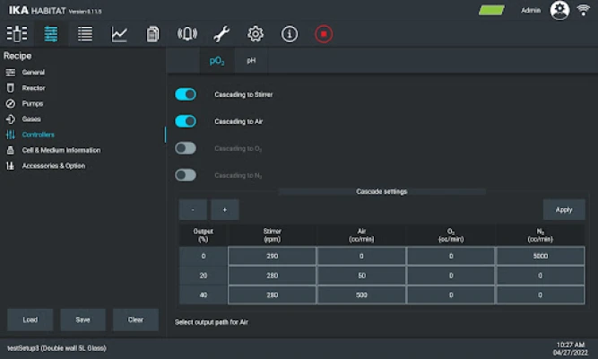This screenshot has width=598, height=359.
Task: Enable the Cascading to O₂ toggle
Action: pyautogui.click(x=186, y=148)
